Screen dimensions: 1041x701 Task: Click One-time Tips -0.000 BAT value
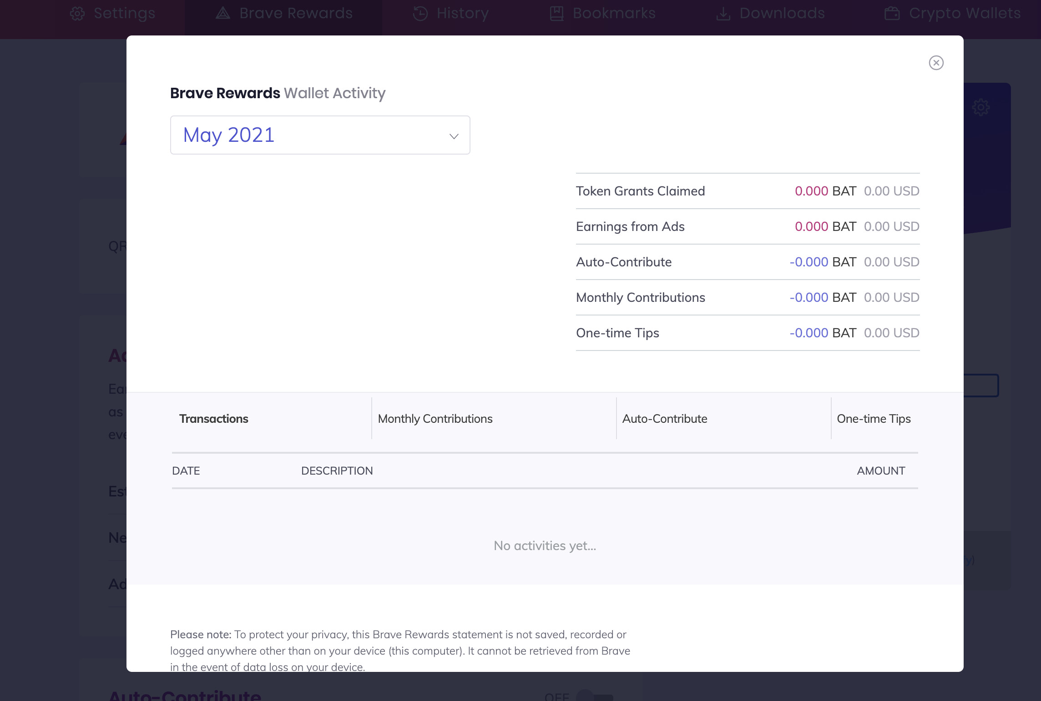823,333
